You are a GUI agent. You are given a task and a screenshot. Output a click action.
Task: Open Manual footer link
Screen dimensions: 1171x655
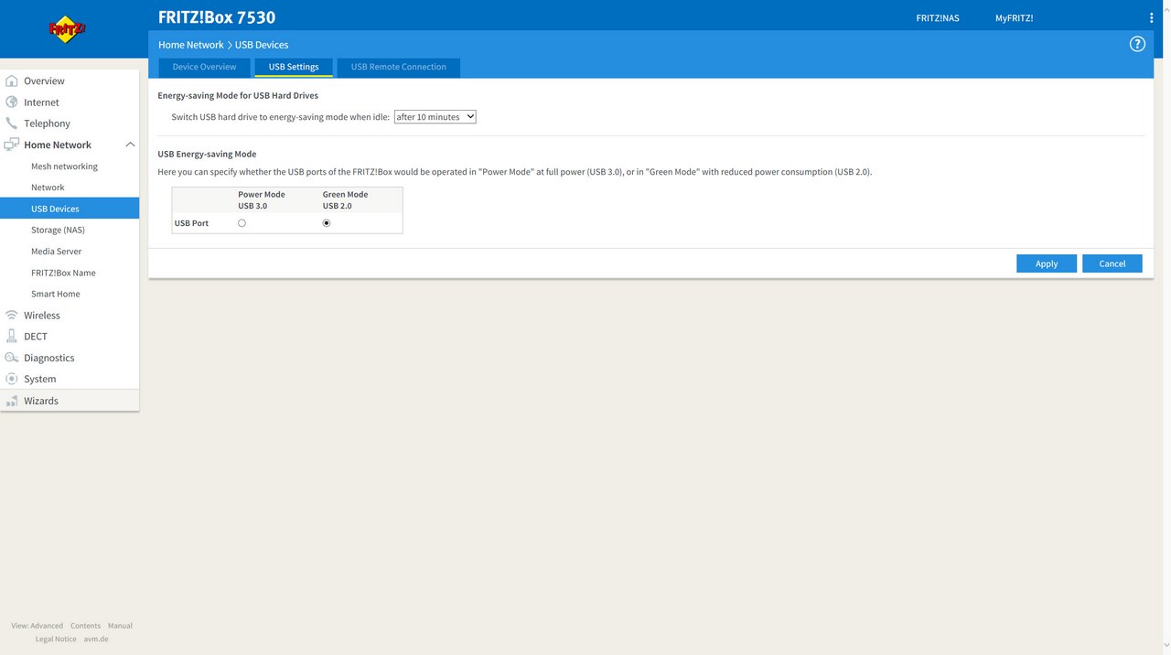(x=120, y=626)
